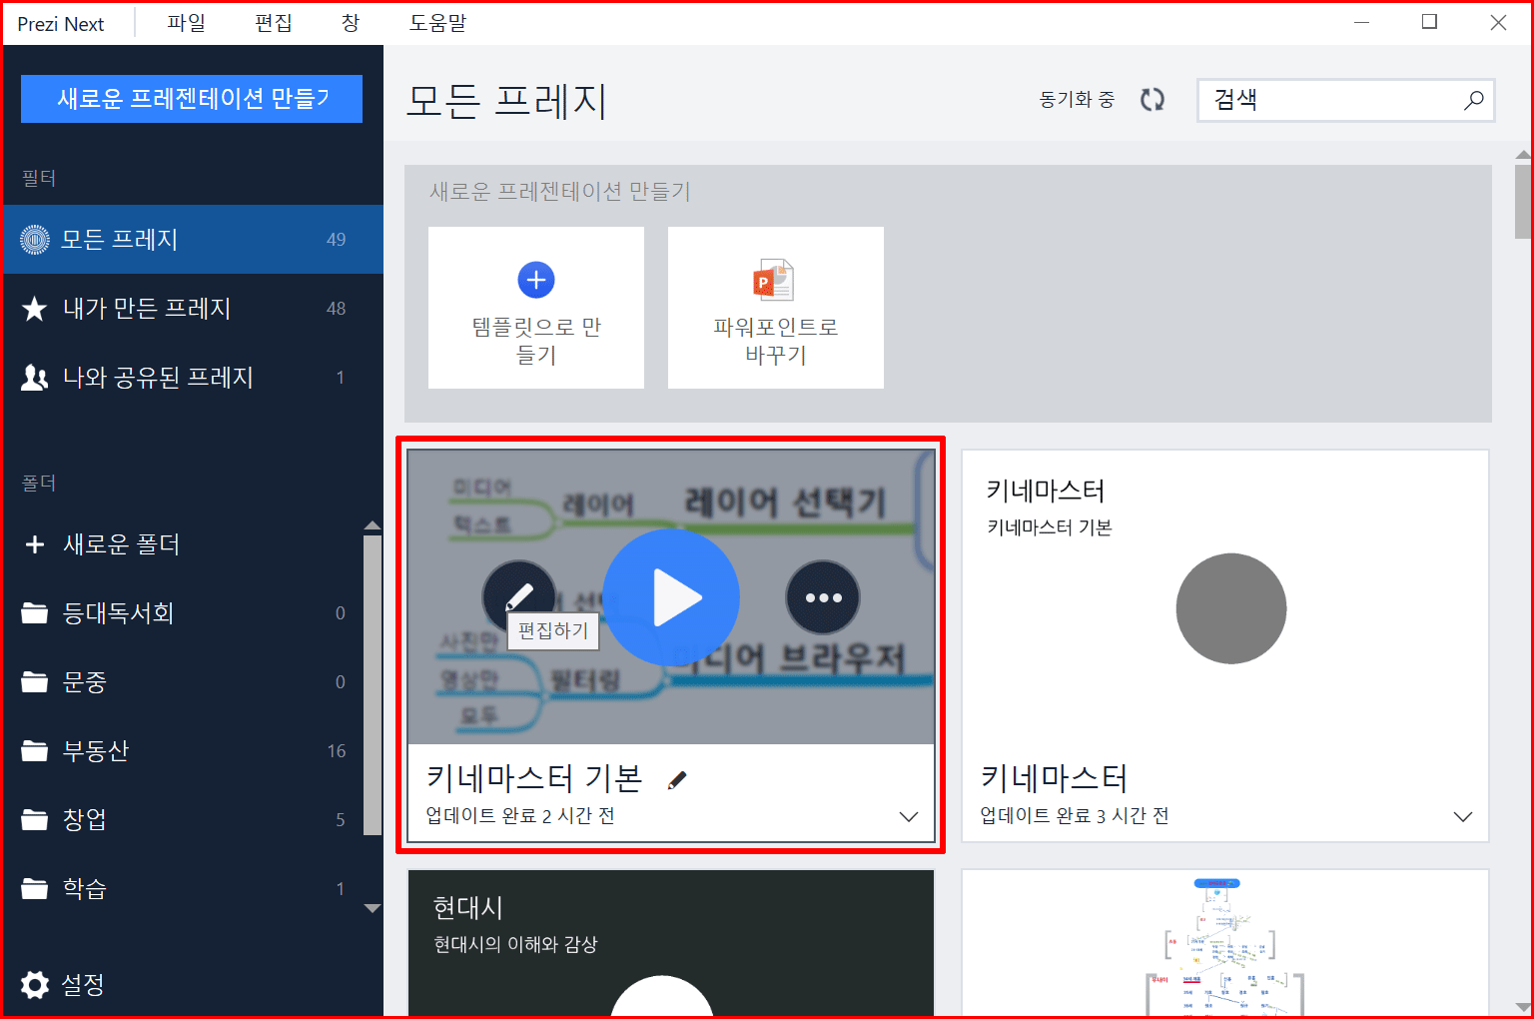Click the blue plus template icon

tap(536, 280)
